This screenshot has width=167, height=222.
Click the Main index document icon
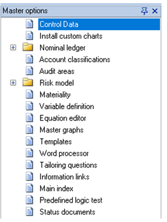click(x=29, y=188)
